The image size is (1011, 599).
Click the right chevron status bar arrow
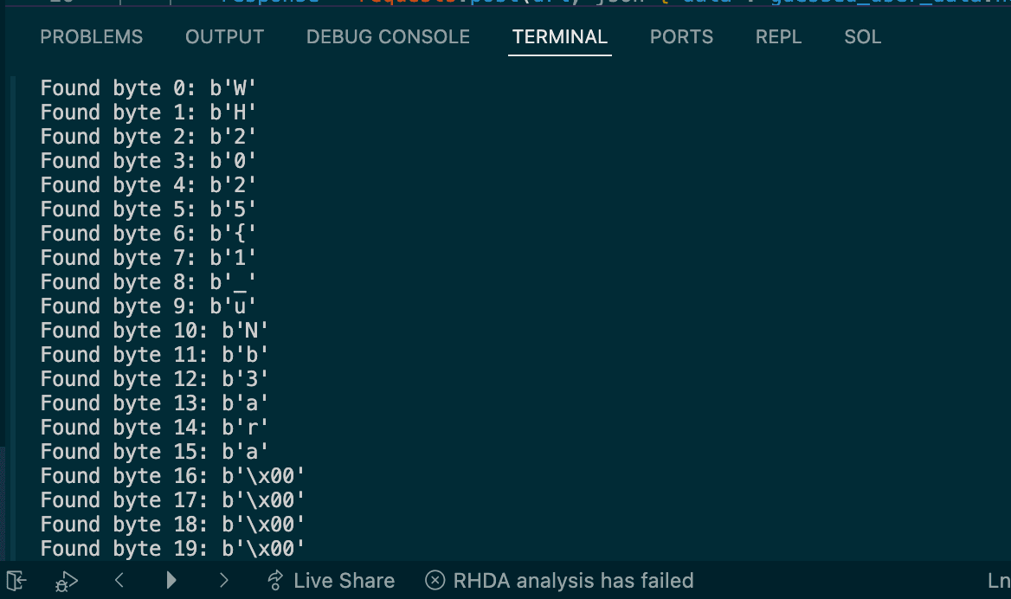[223, 580]
